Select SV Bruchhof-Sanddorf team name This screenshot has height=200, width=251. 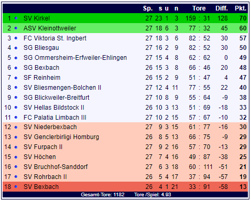(56, 167)
